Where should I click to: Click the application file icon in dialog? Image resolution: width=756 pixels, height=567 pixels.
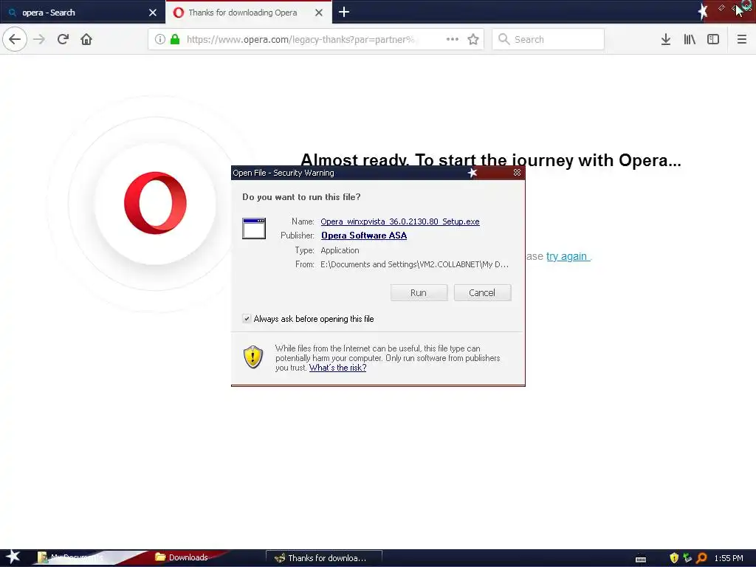254,229
